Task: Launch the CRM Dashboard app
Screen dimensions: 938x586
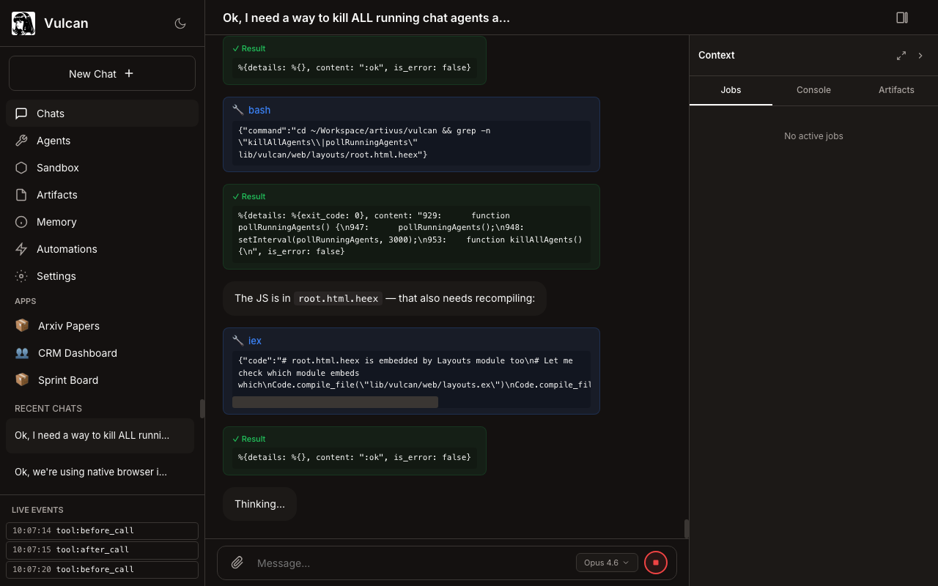Action: coord(77,353)
